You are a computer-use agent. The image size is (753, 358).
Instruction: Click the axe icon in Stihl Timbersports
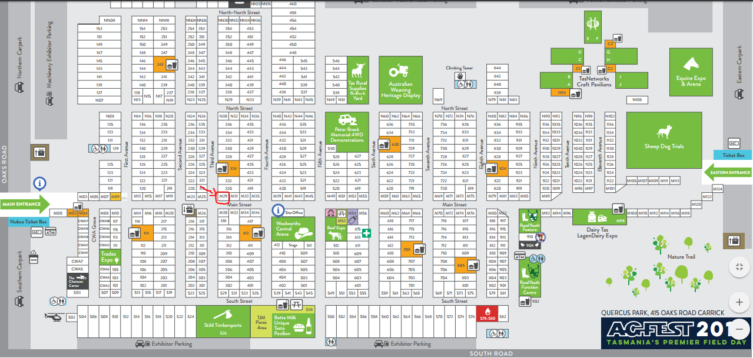(x=224, y=313)
